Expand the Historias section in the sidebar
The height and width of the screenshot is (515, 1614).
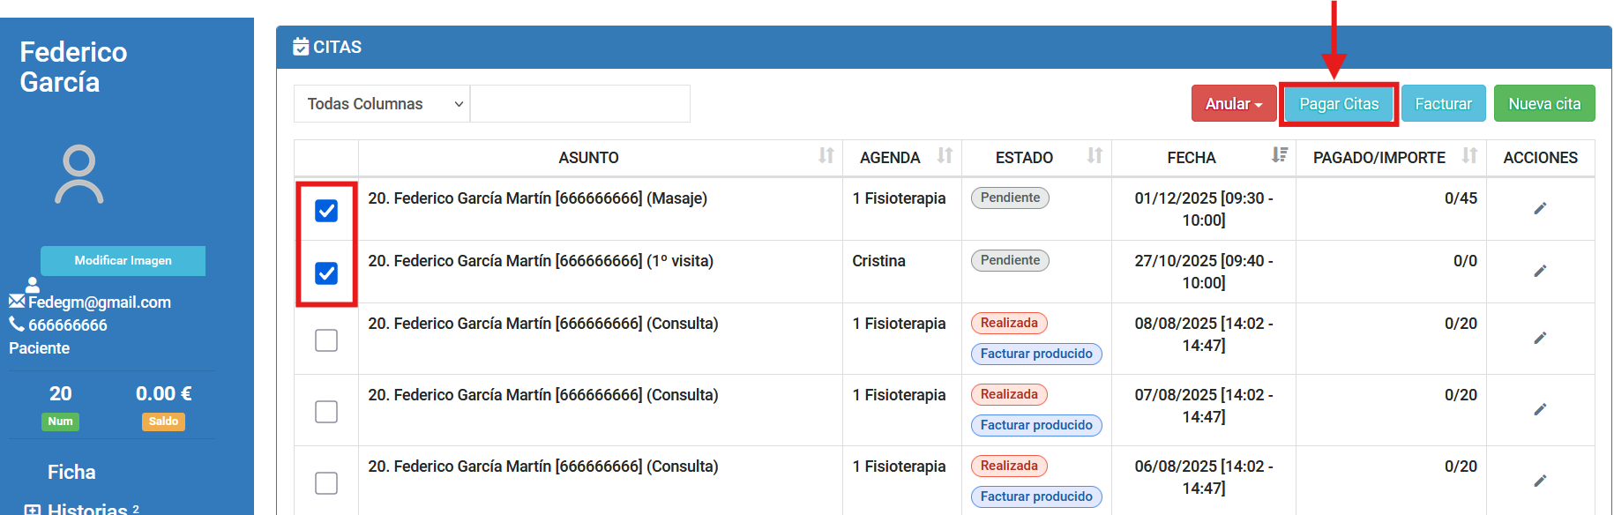(33, 510)
